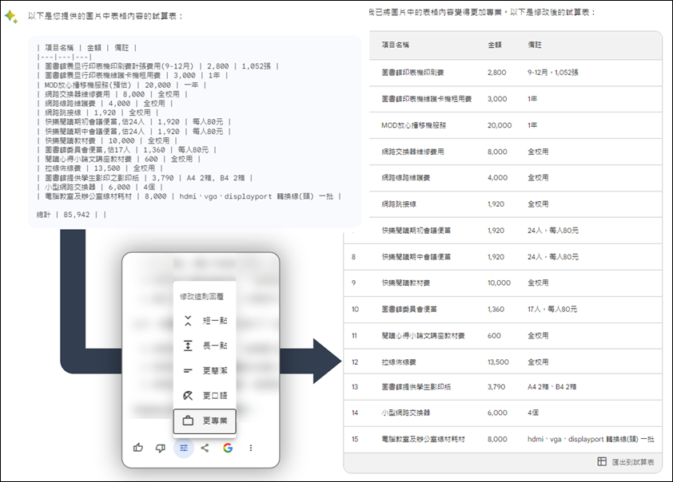Click the Gemini sparkle icon
This screenshot has height=482, width=673.
pos(10,17)
